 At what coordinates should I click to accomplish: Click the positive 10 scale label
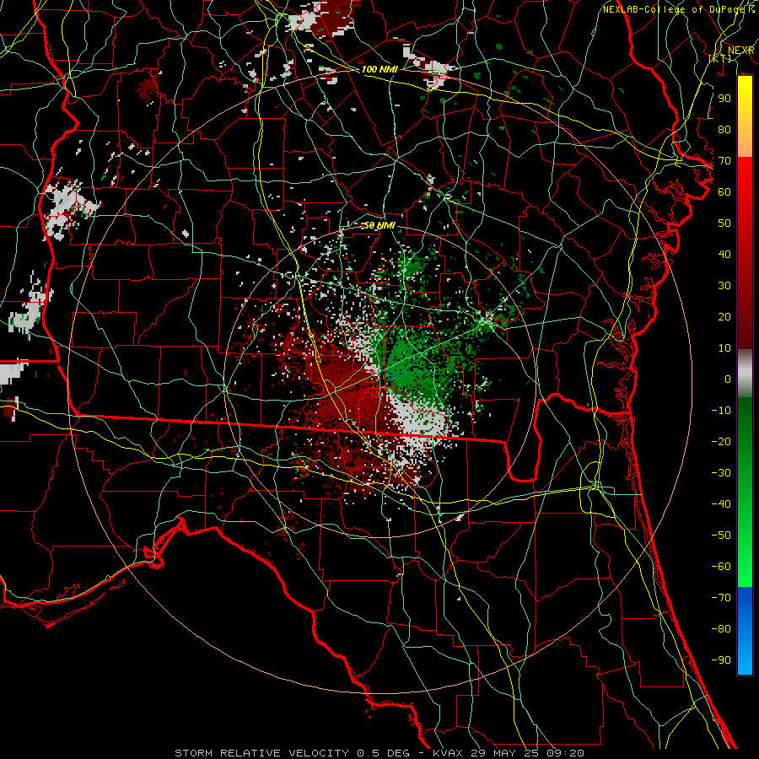(724, 347)
